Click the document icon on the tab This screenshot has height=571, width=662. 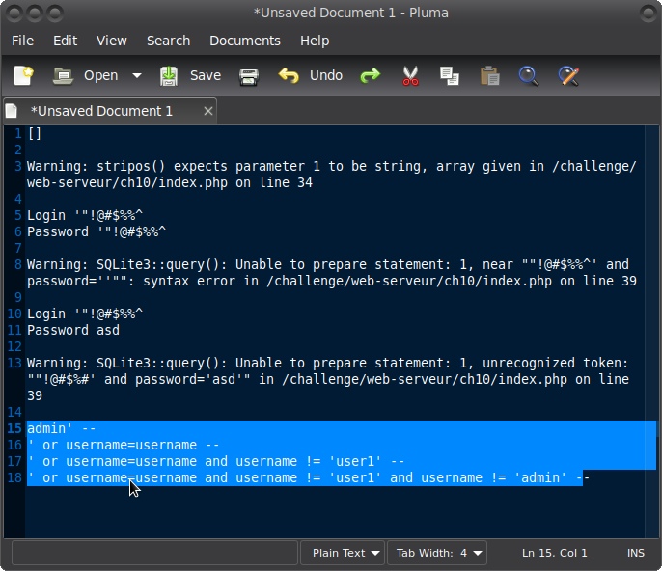(12, 111)
